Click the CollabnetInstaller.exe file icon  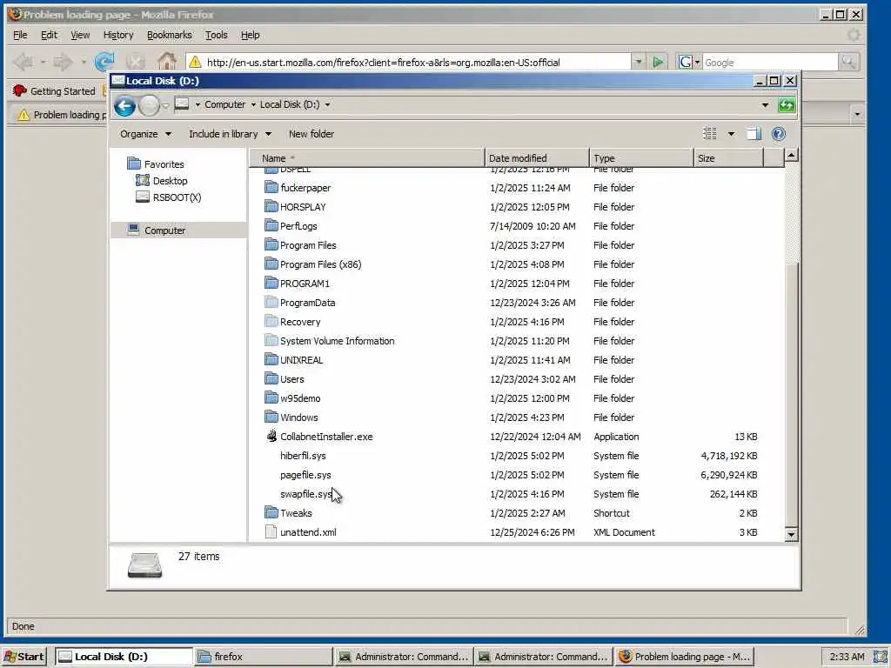click(x=271, y=437)
